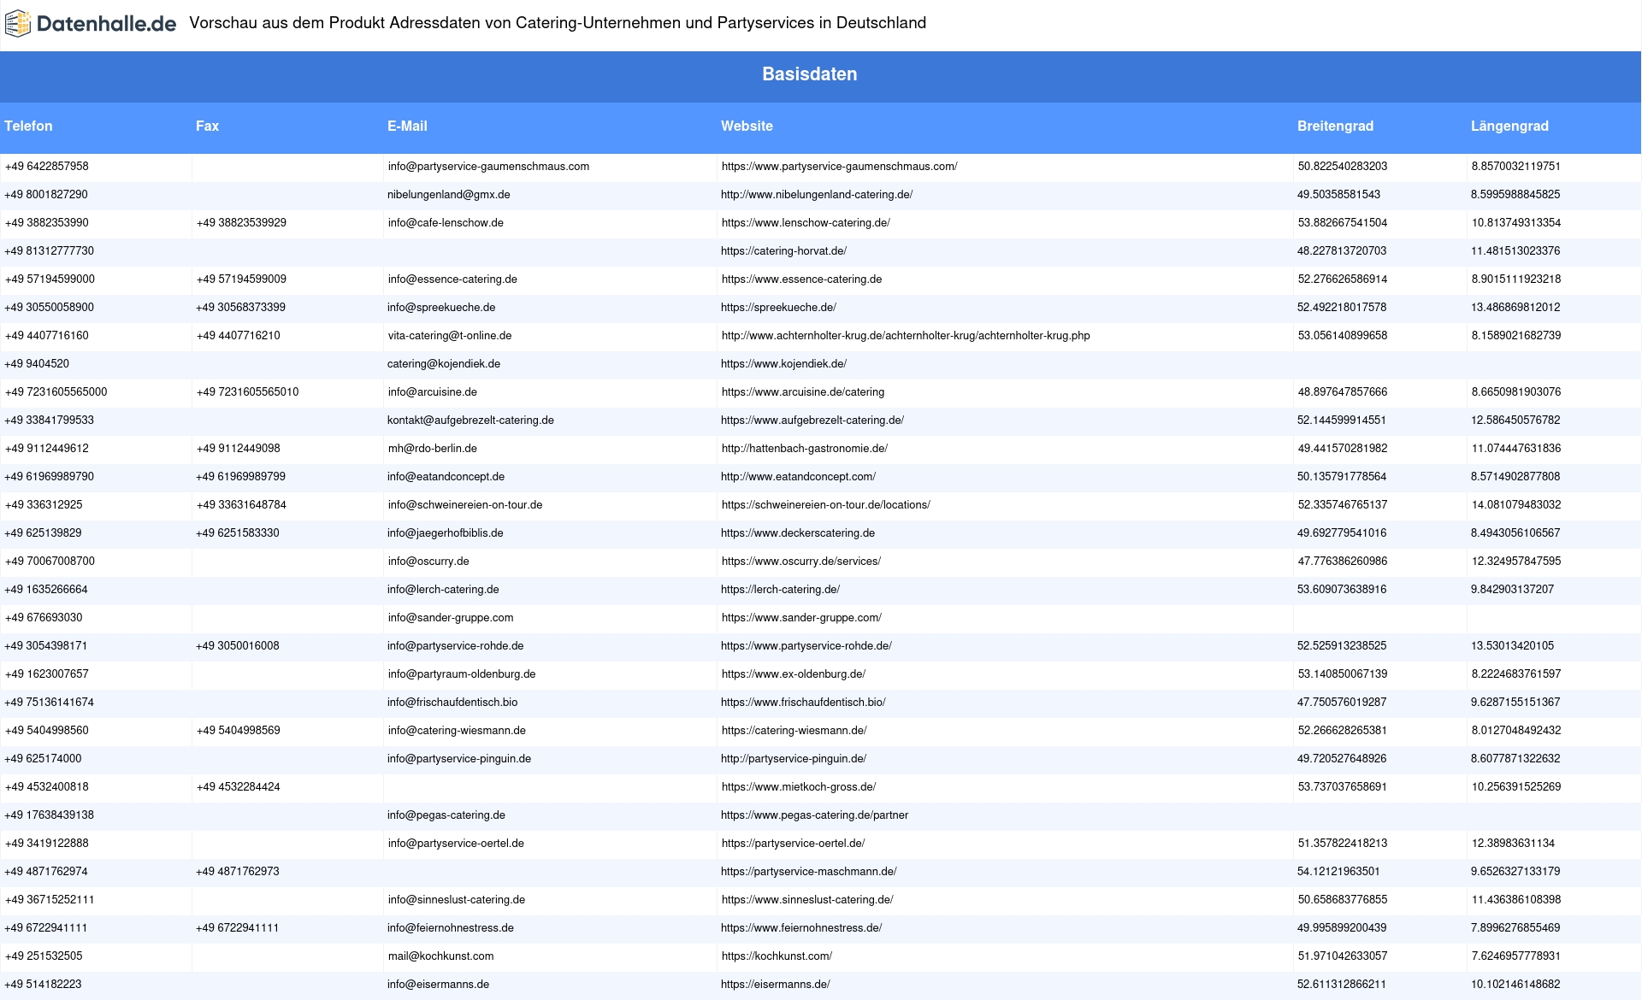Image resolution: width=1642 pixels, height=1000 pixels.
Task: Click phone number +49 9404520
Action: tap(37, 364)
